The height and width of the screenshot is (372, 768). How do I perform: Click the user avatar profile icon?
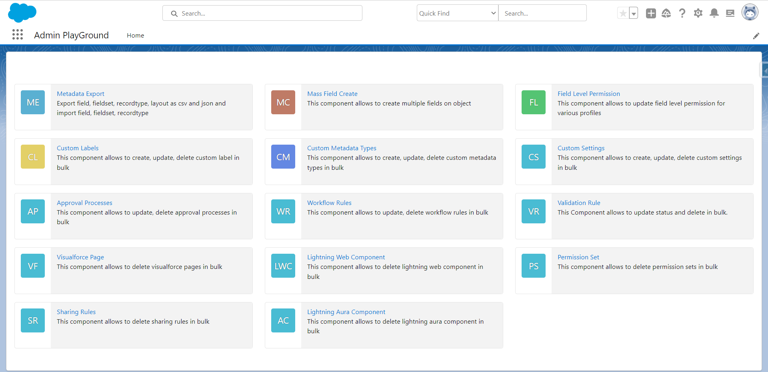[750, 13]
